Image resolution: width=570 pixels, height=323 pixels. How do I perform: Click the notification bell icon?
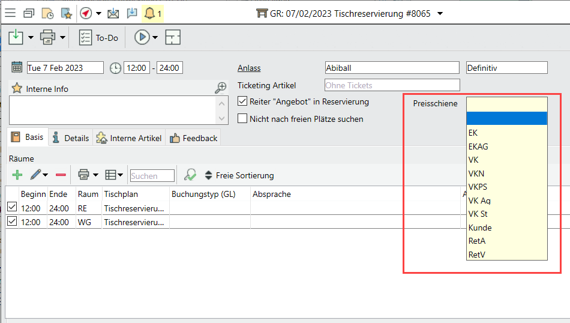[x=148, y=13]
